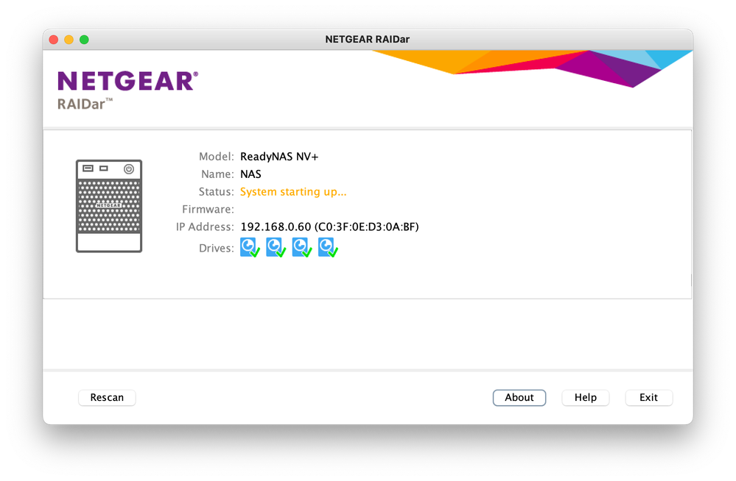Click the first drive status icon
The height and width of the screenshot is (481, 736).
(250, 247)
